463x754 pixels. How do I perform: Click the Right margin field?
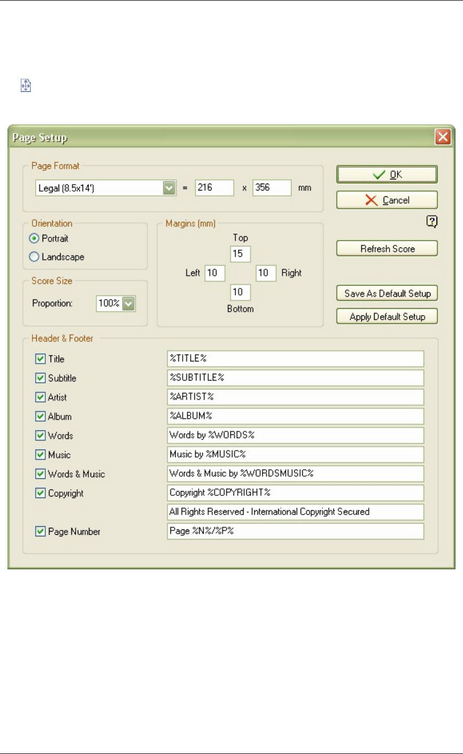266,273
